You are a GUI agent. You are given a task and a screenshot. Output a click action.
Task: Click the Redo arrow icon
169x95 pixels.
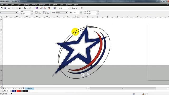tap(30, 8)
